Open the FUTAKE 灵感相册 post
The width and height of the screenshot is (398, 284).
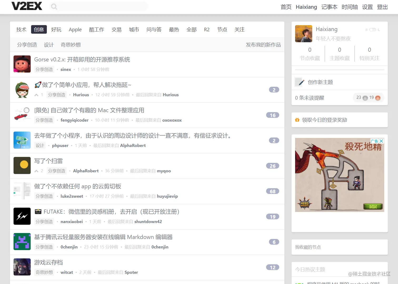point(107,212)
